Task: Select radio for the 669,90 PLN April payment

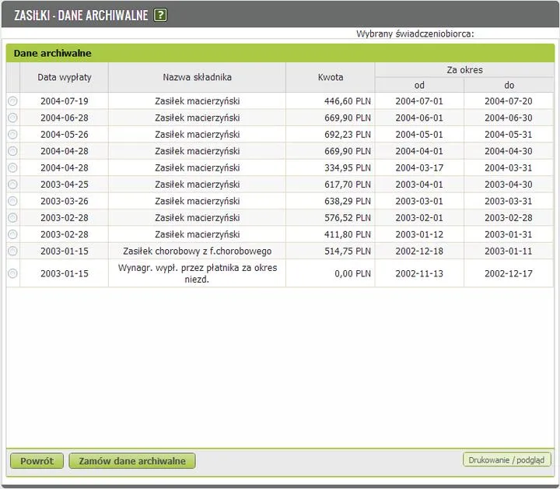Action: tap(12, 151)
